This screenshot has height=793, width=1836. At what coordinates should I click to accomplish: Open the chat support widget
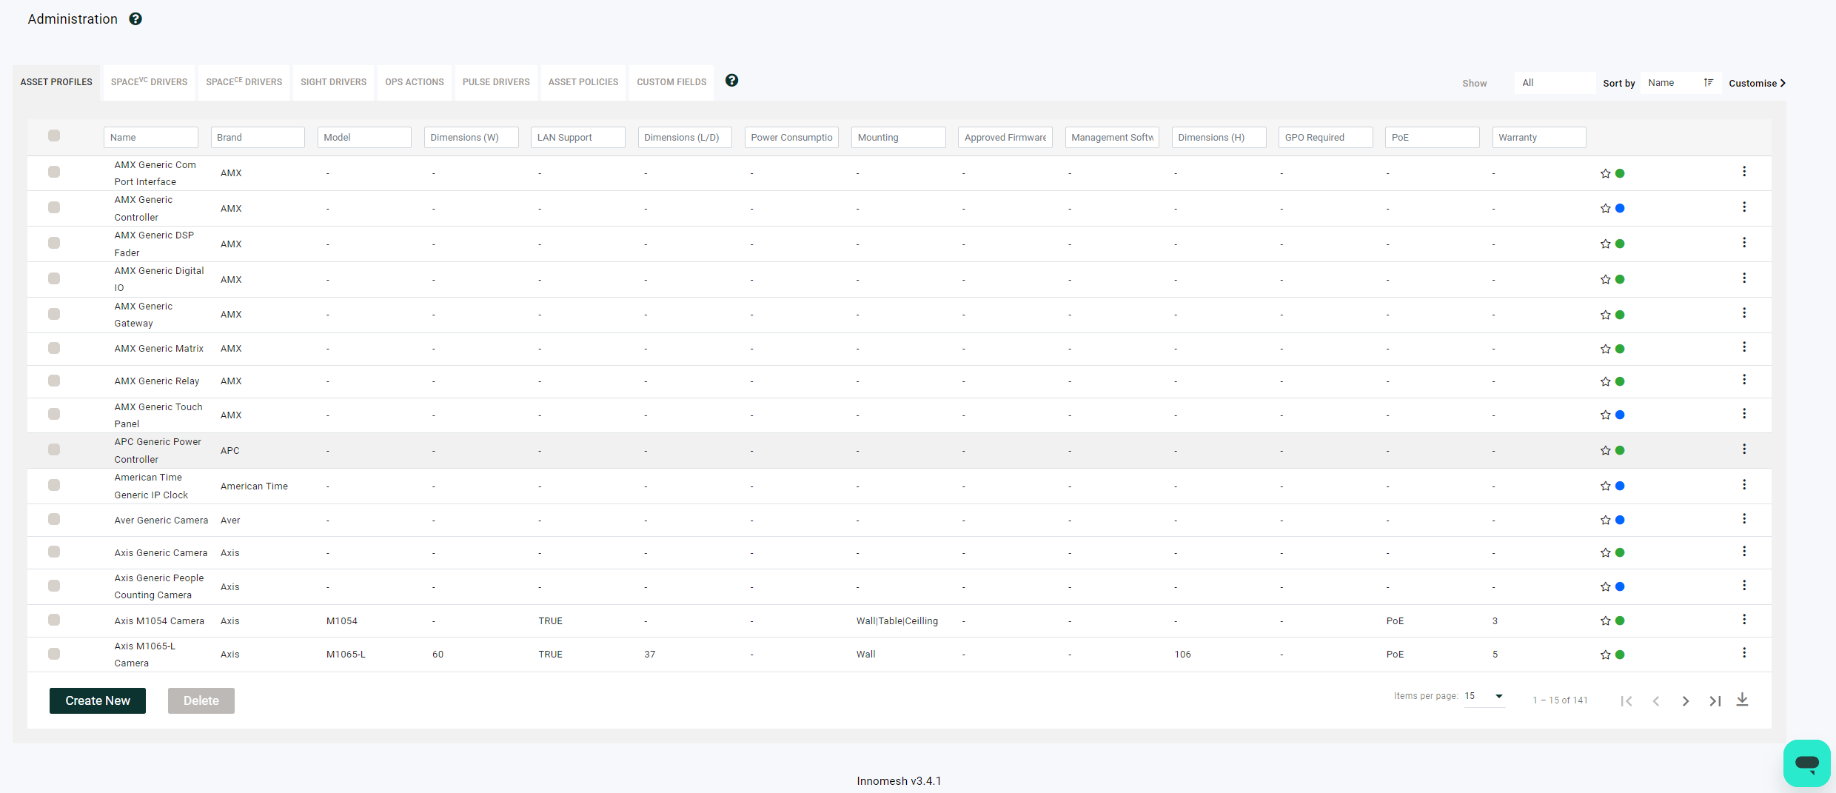tap(1807, 763)
